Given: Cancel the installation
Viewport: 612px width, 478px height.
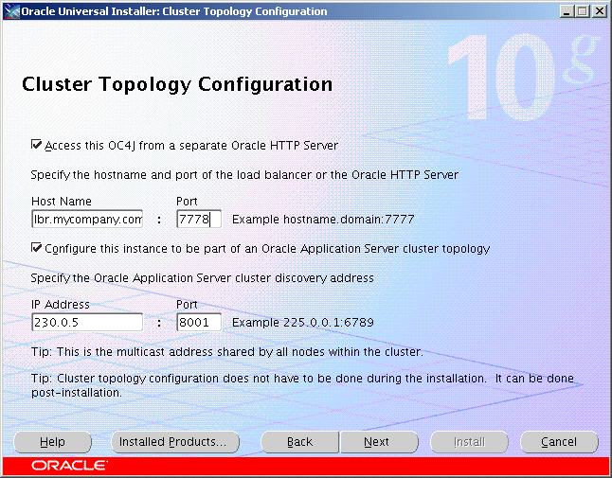Looking at the screenshot, I should 559,442.
